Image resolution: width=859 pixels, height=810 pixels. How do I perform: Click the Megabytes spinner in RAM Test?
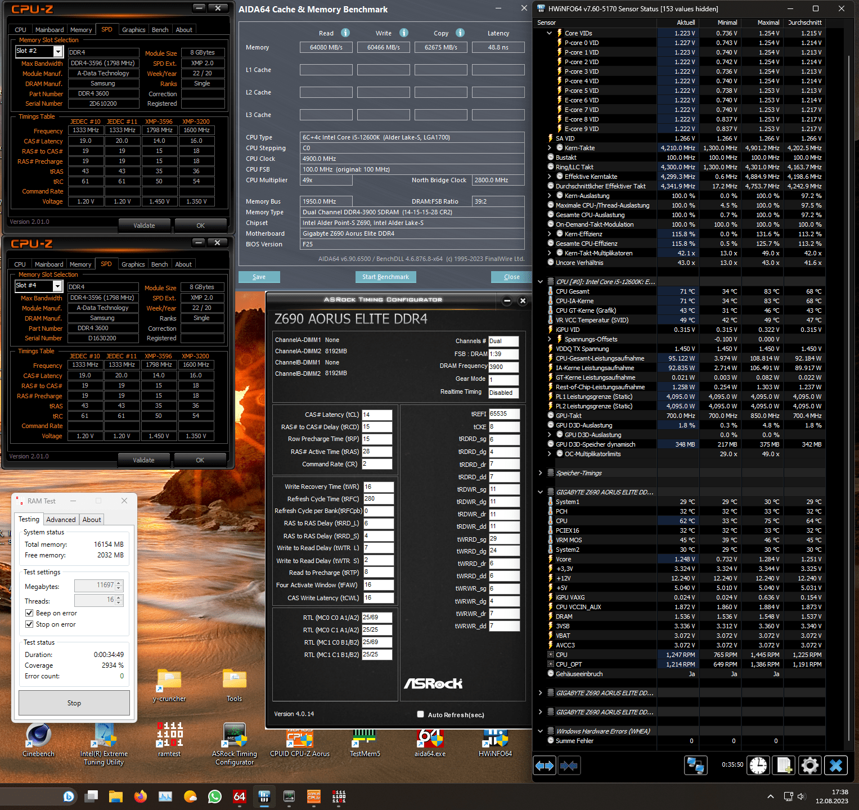click(x=119, y=586)
